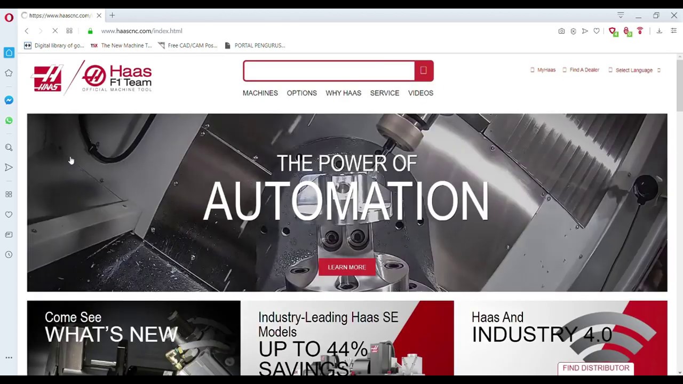The image size is (683, 384).
Task: Open sidebar bookmarks star icon
Action: coord(9,73)
